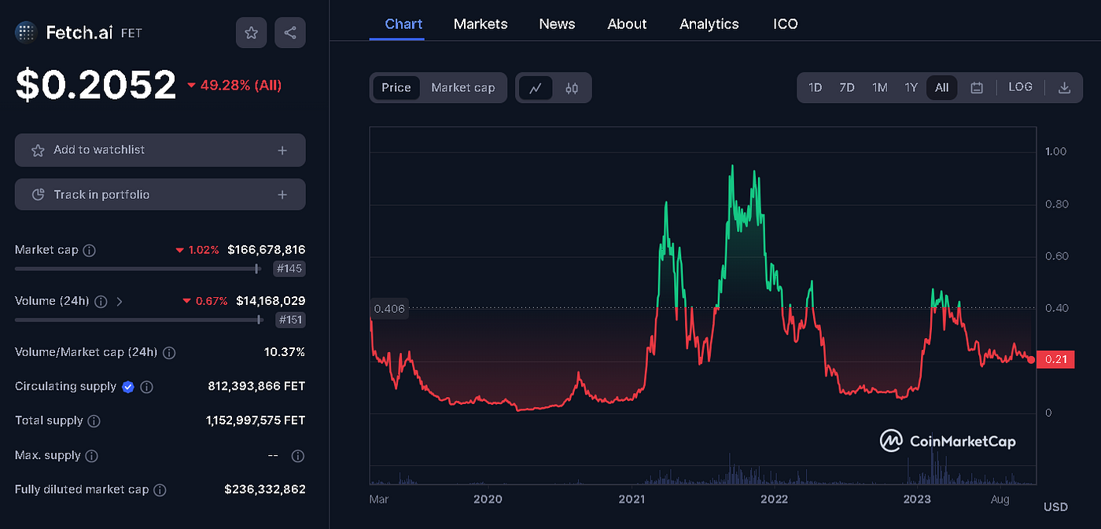
Task: Click the 1,152,997,575 FET value
Action: [256, 421]
